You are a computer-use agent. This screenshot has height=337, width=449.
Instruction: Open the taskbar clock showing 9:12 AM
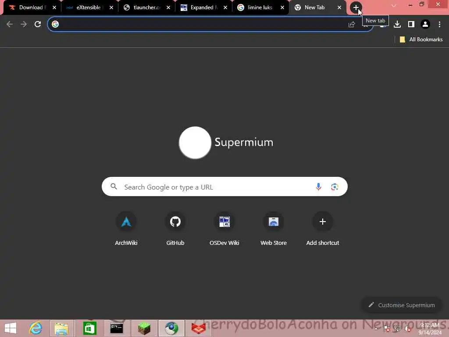click(430, 329)
